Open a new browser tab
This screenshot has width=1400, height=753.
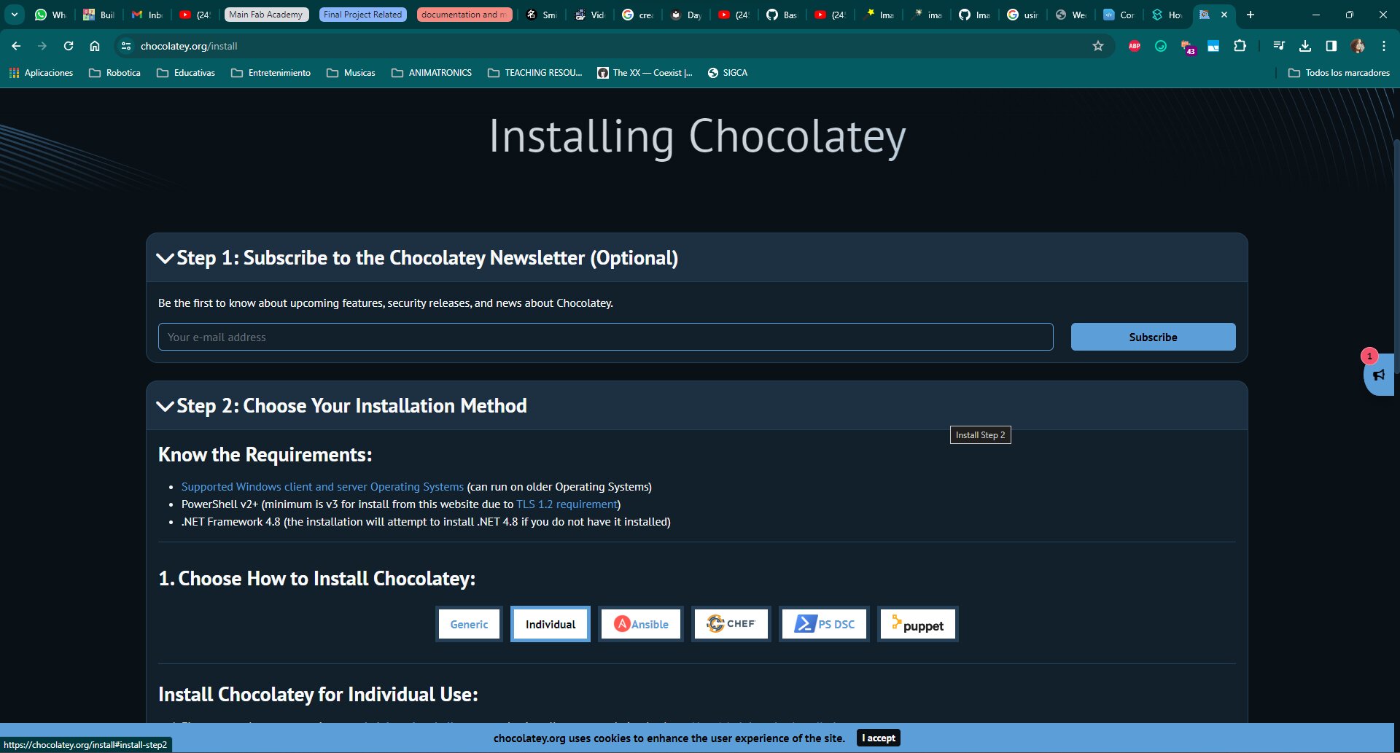1250,15
